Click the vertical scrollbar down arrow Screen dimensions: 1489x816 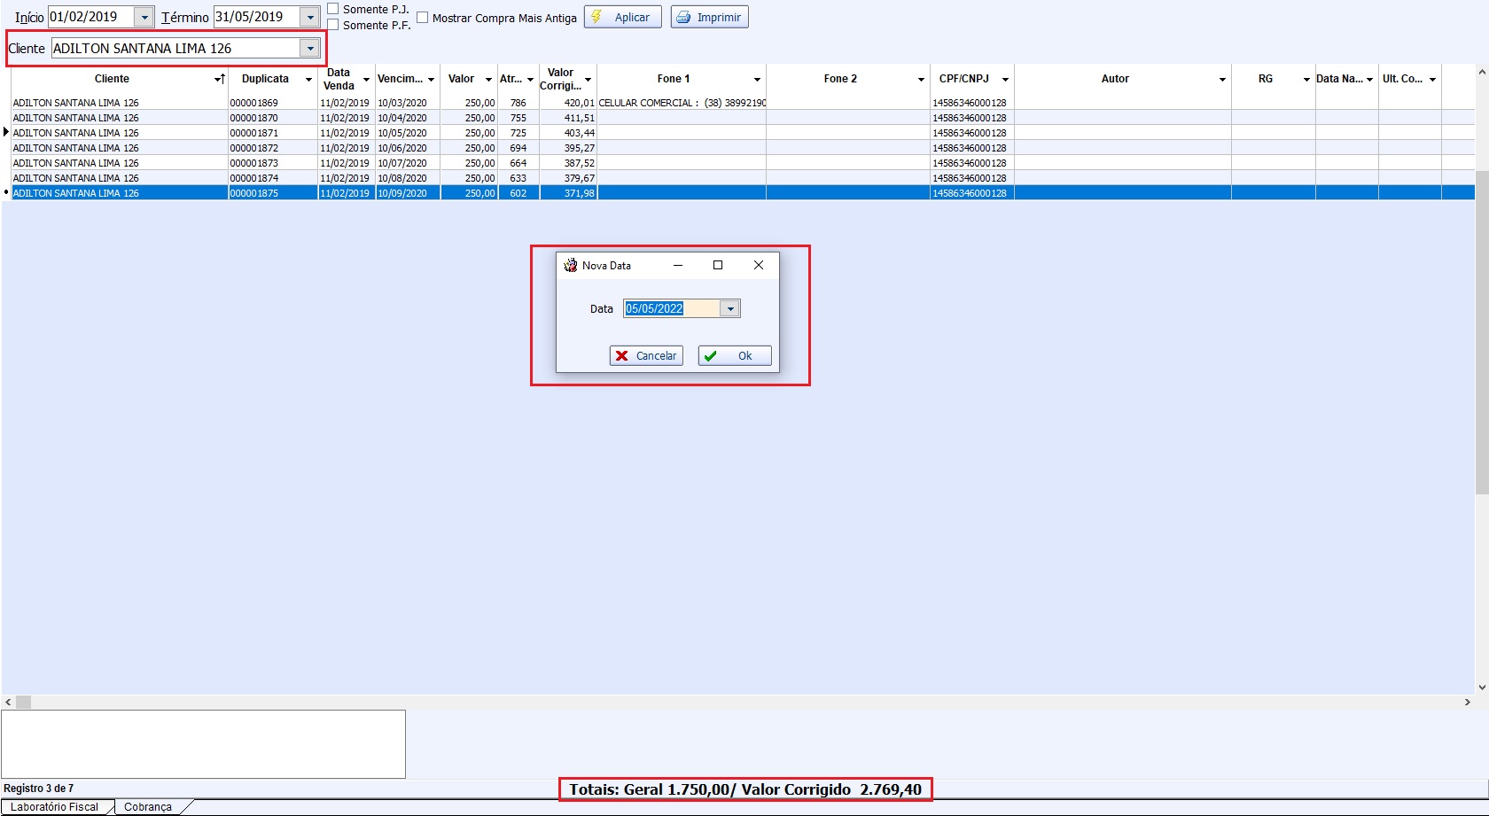pyautogui.click(x=1482, y=687)
